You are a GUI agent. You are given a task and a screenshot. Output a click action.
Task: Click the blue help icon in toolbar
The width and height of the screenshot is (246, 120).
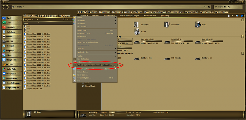click(242, 16)
